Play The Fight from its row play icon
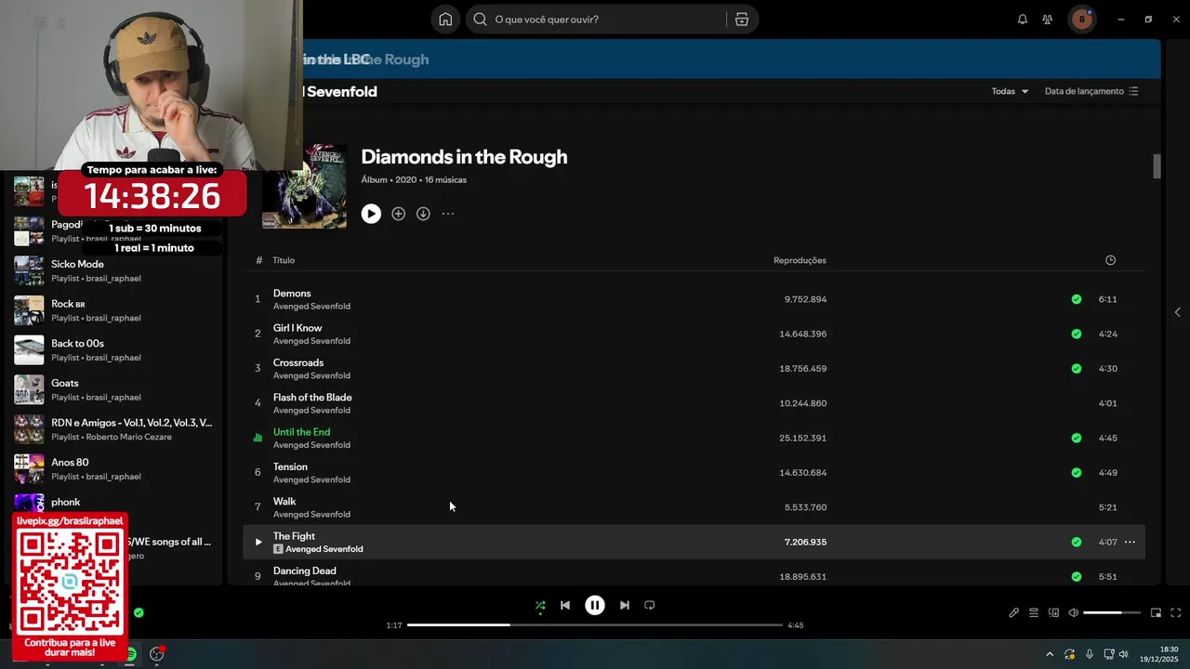The image size is (1190, 669). pyautogui.click(x=258, y=542)
